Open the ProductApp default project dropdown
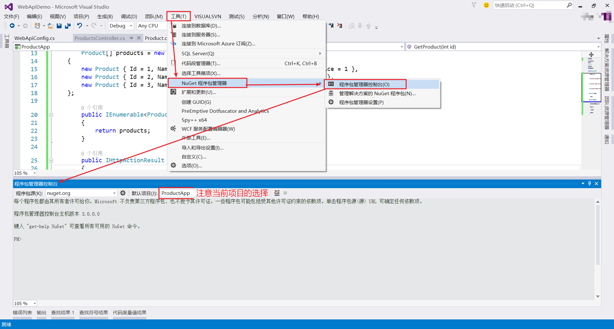This screenshot has height=329, width=614. pos(176,193)
